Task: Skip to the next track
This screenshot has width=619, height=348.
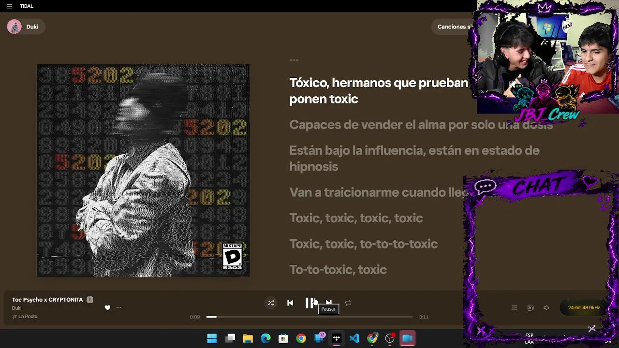Action: 329,303
